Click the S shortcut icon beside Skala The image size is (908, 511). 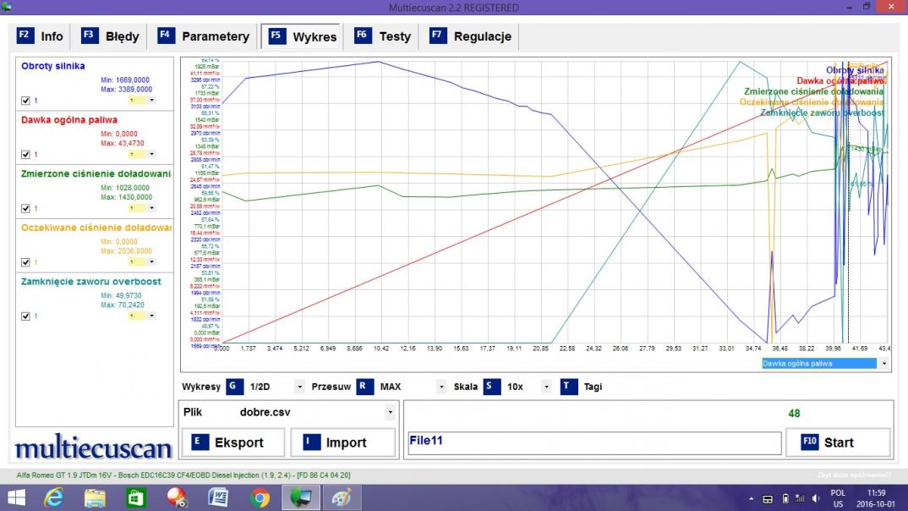[491, 387]
